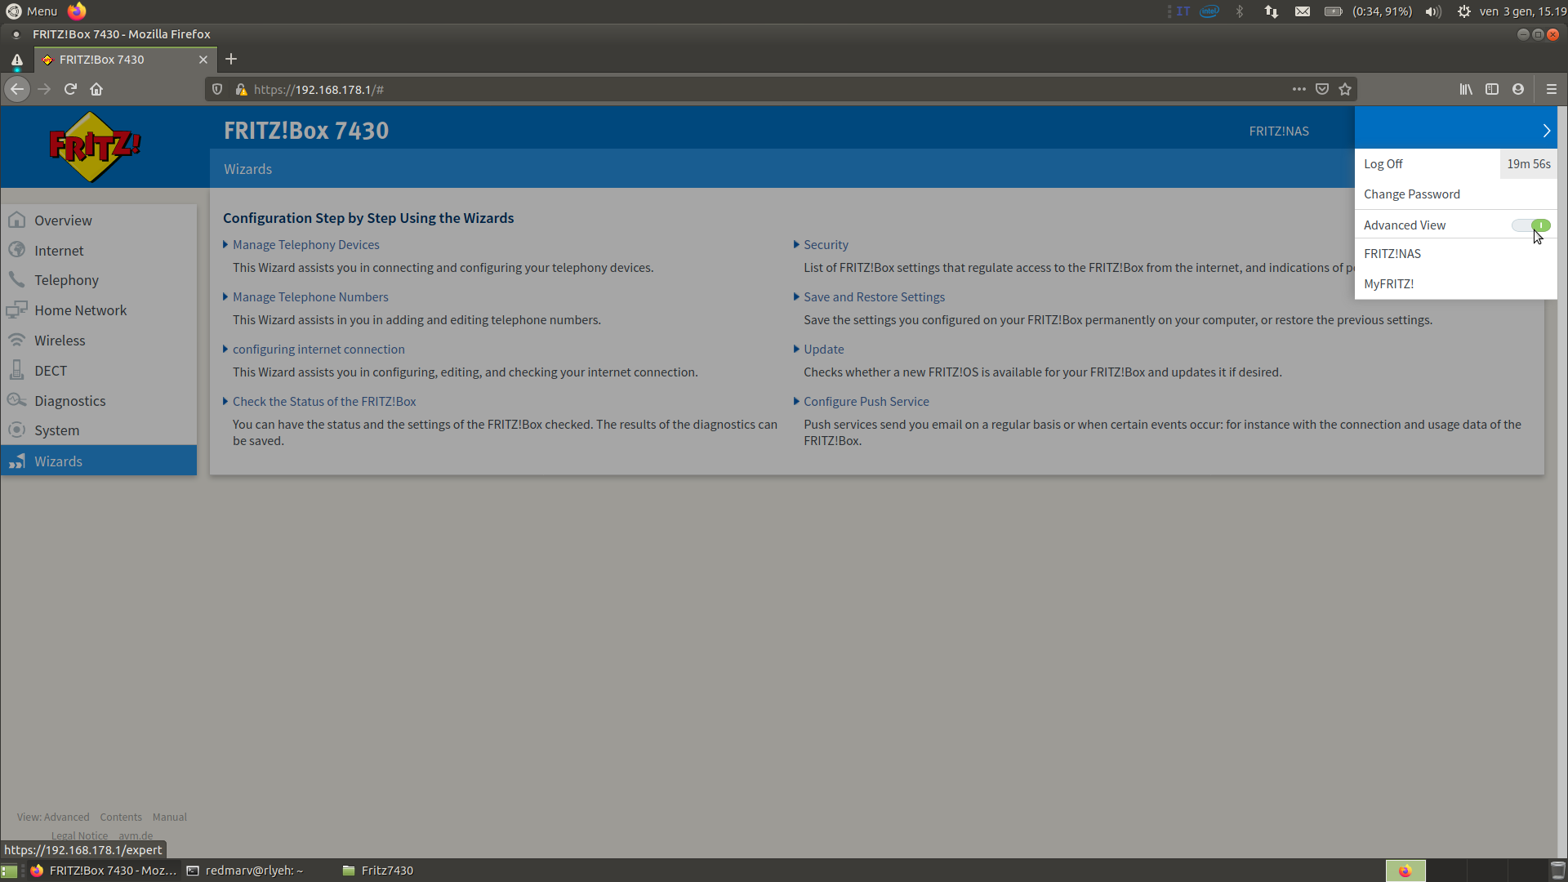Click the lock warning icon in address bar
Image resolution: width=1568 pixels, height=882 pixels.
[x=240, y=89]
